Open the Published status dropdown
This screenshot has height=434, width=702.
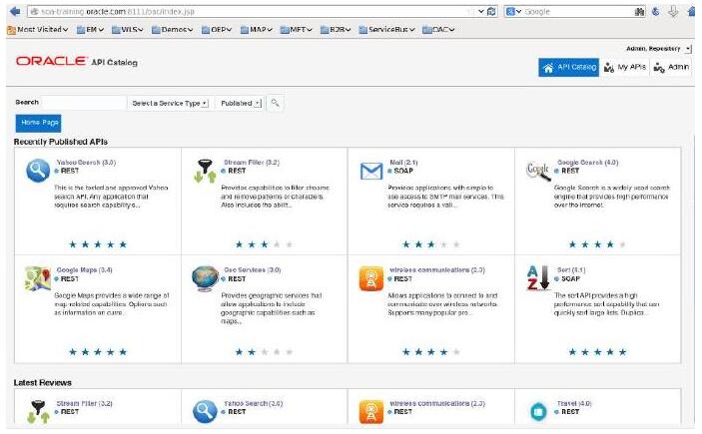click(x=240, y=104)
